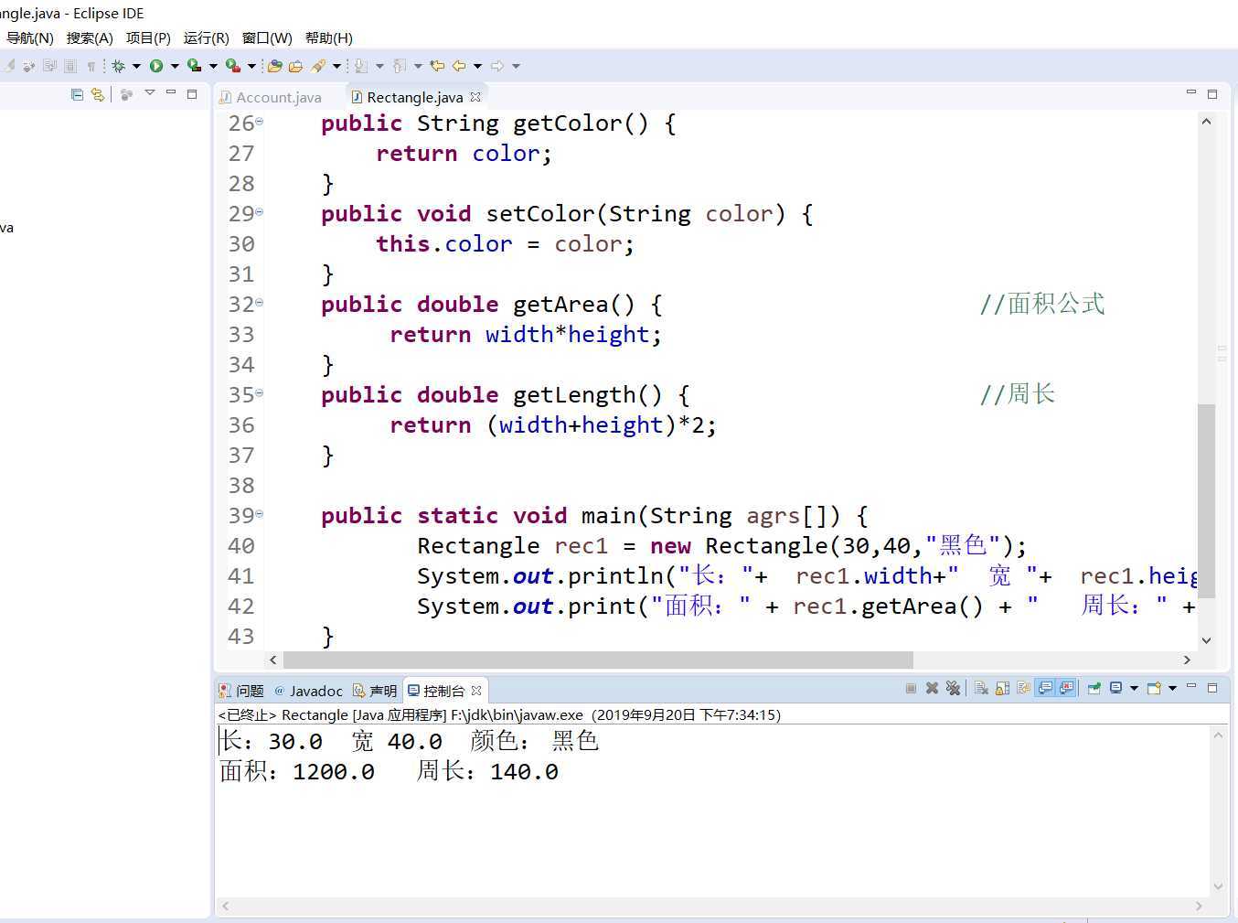Open the External Tools dropdown arrow
1238x923 pixels.
(251, 66)
